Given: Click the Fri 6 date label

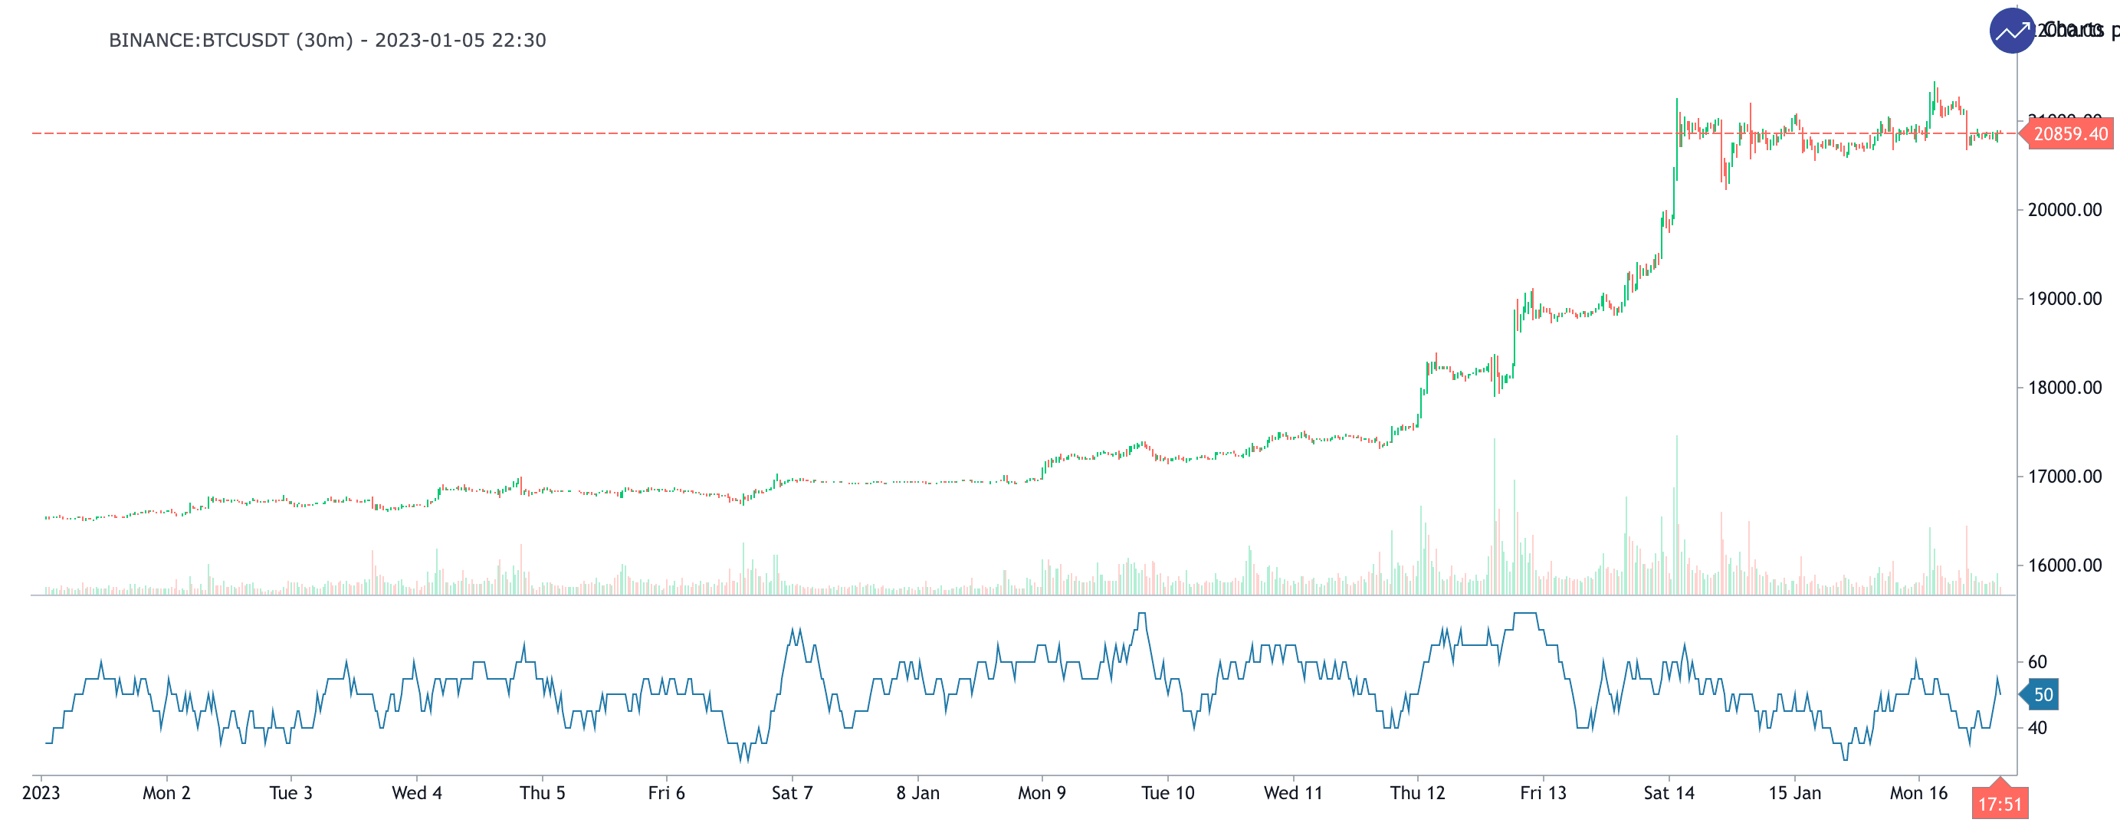Looking at the screenshot, I should pyautogui.click(x=666, y=793).
